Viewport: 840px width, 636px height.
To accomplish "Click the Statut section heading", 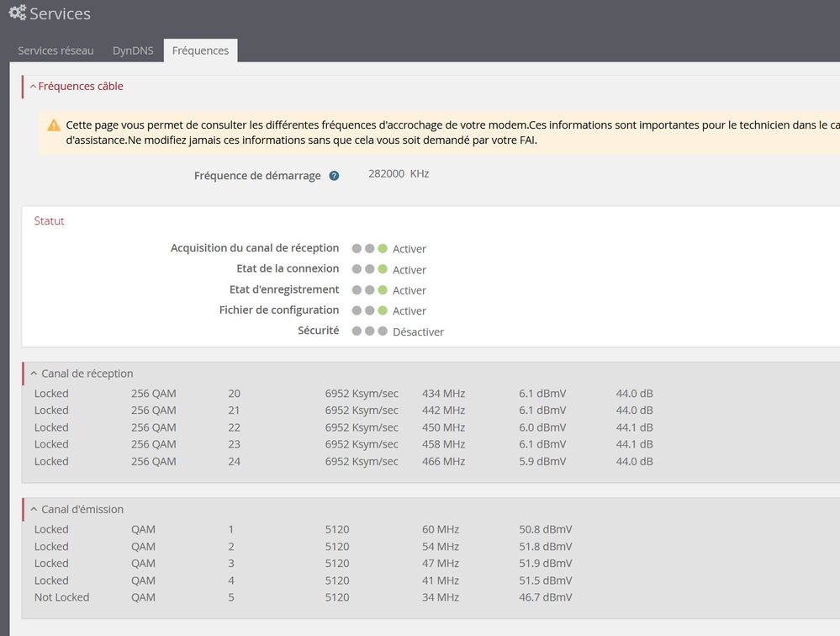I will 49,221.
